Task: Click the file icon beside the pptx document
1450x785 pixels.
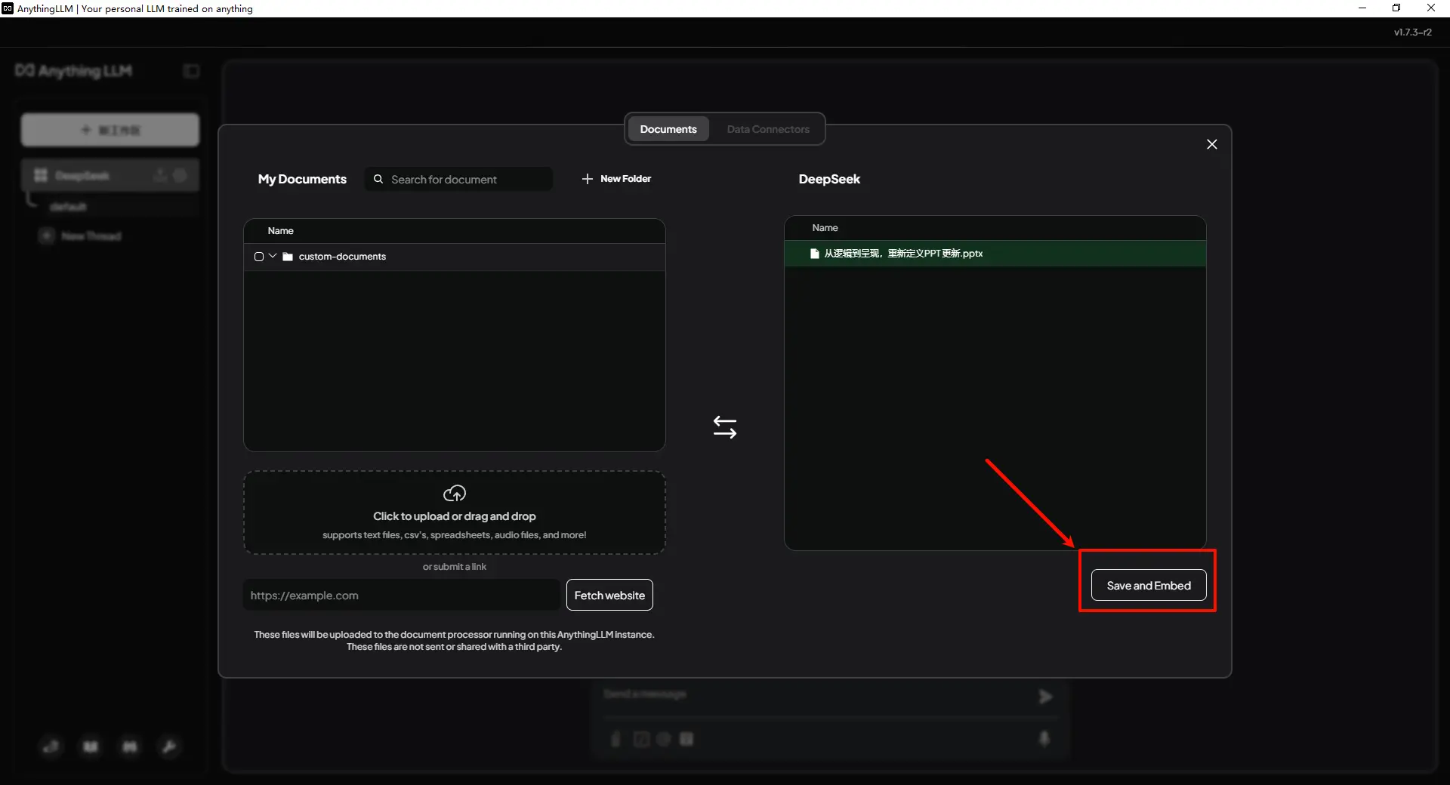Action: (814, 254)
